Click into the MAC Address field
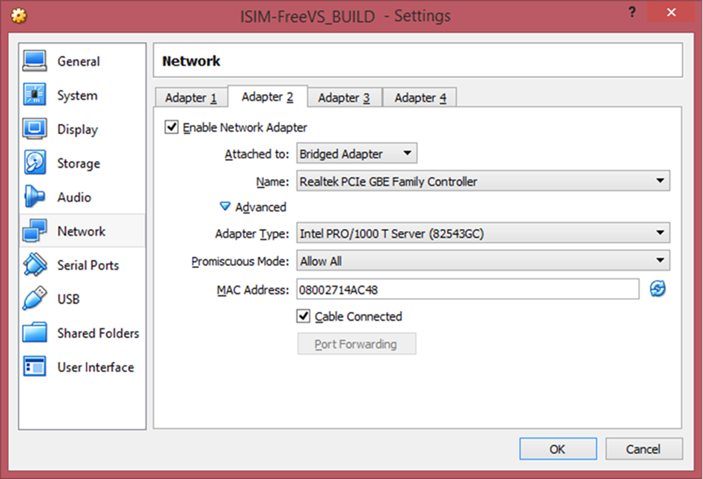This screenshot has width=703, height=479. 467,289
